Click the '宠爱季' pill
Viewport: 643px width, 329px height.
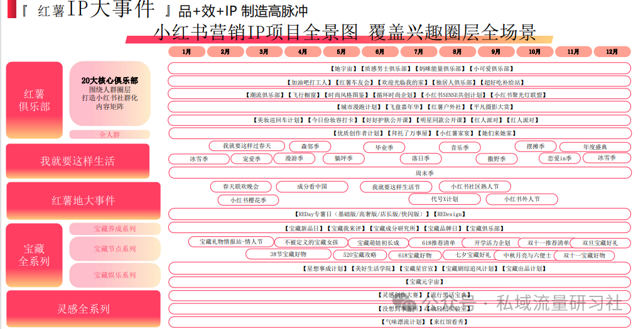pyautogui.click(x=251, y=159)
